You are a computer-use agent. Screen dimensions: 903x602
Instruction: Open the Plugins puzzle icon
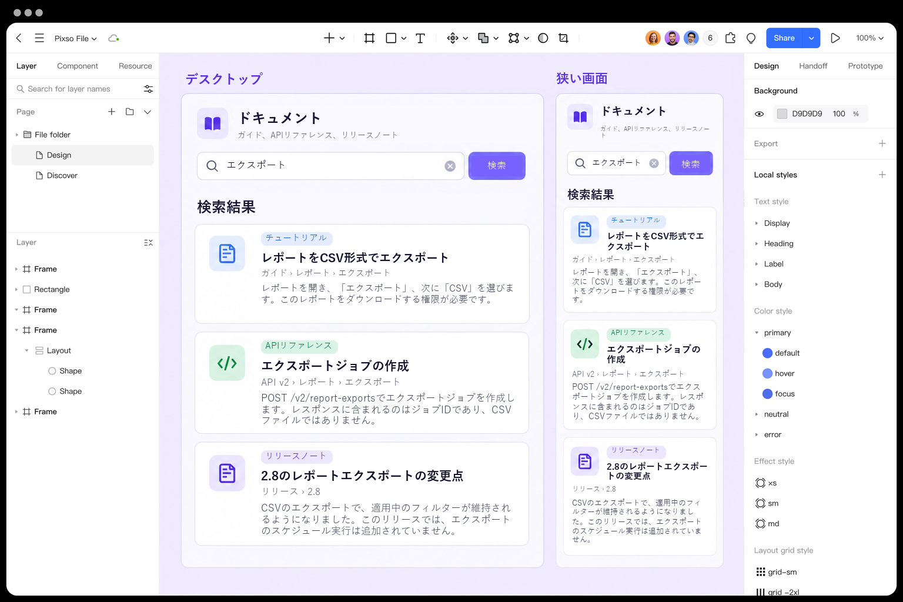pyautogui.click(x=730, y=38)
